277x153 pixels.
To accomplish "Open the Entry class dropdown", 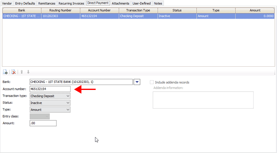I will tap(40, 116).
